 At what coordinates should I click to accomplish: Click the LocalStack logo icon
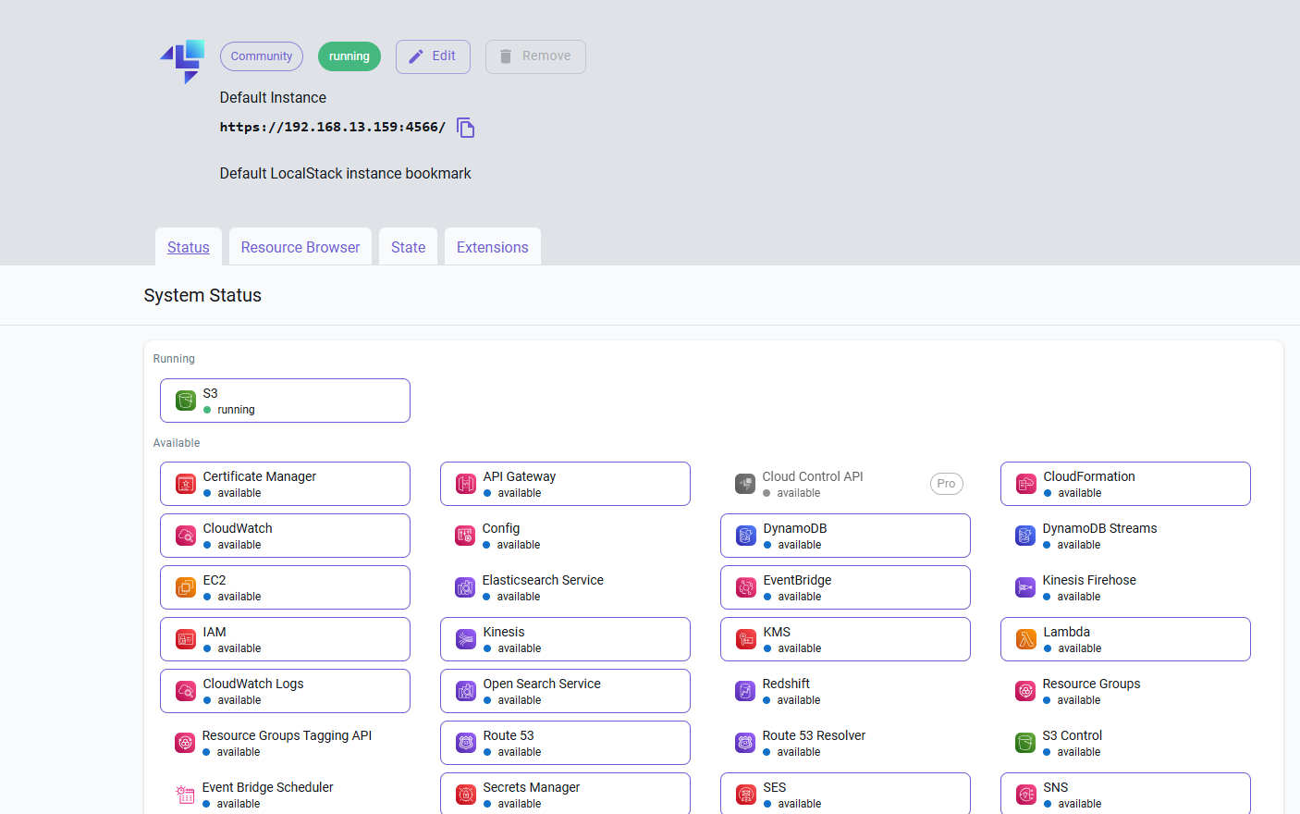tap(182, 61)
